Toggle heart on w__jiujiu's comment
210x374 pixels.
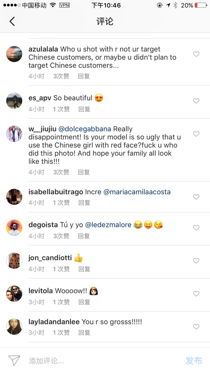[x=196, y=134]
